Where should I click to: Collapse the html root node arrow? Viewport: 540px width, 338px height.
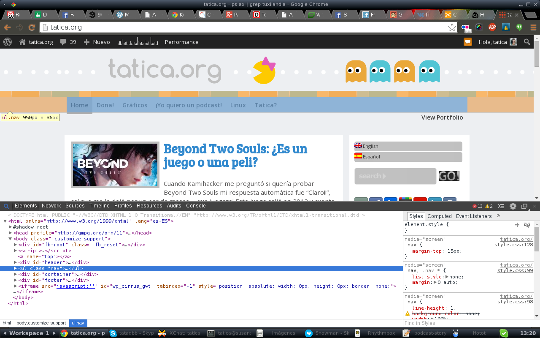point(5,221)
